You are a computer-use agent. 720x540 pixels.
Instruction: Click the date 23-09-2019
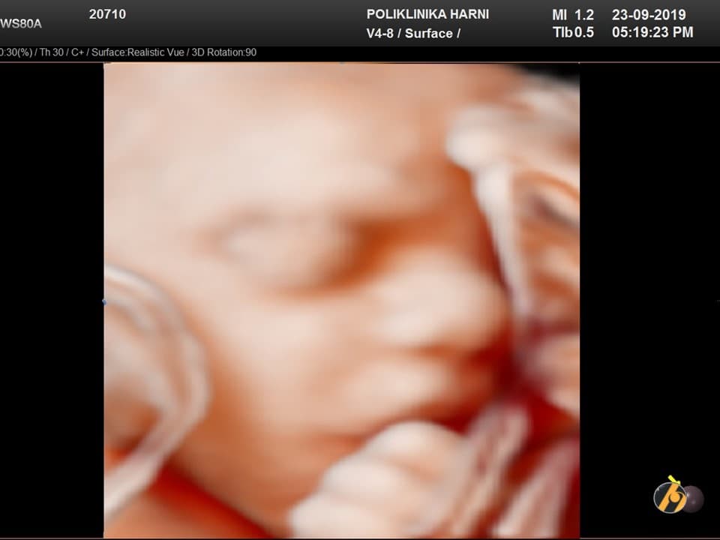coord(649,15)
